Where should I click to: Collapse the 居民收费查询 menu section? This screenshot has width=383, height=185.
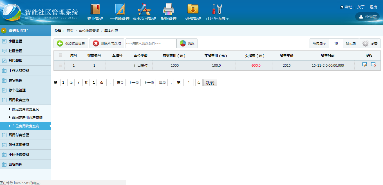click(x=26, y=100)
